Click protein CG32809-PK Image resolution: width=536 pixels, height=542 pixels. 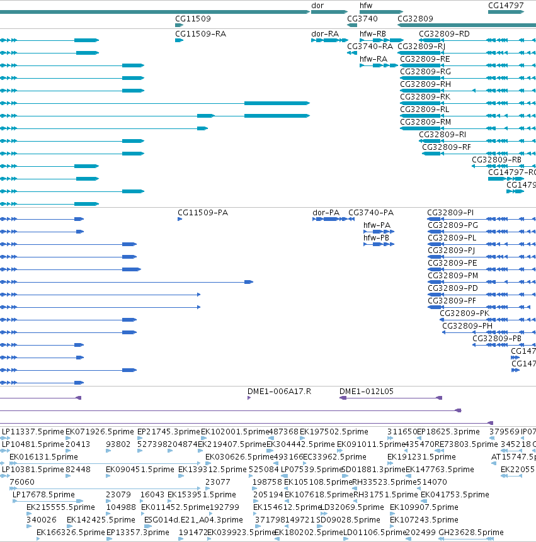tap(464, 313)
